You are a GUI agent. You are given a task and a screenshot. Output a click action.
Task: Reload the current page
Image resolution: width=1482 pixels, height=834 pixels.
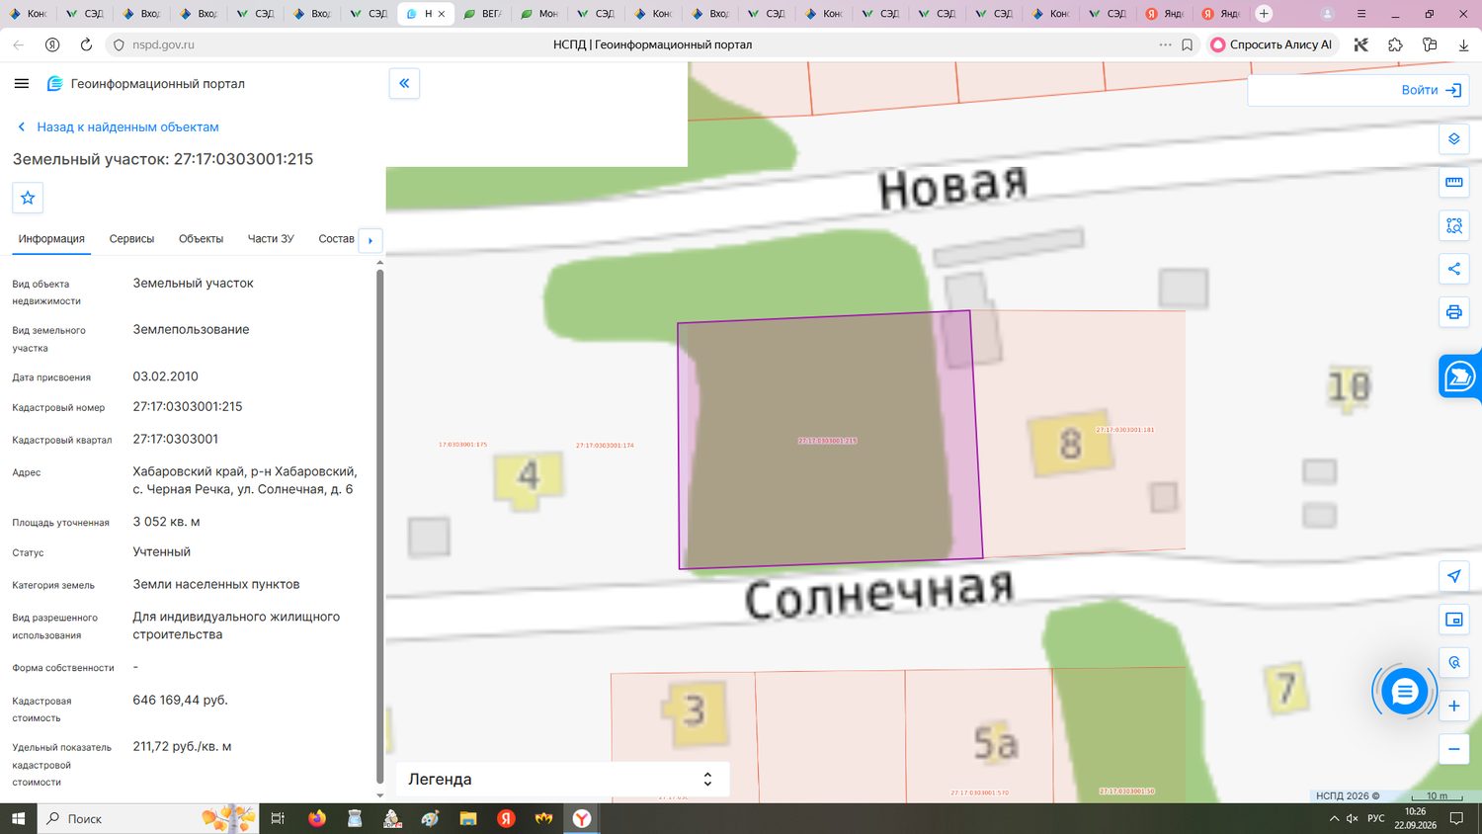click(86, 44)
